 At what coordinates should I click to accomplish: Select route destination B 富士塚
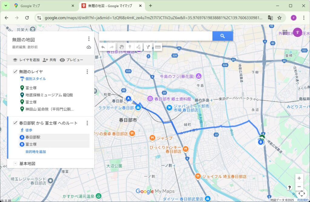click(54, 144)
